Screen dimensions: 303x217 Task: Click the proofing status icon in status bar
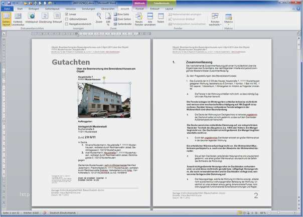pyautogui.click(x=45, y=213)
